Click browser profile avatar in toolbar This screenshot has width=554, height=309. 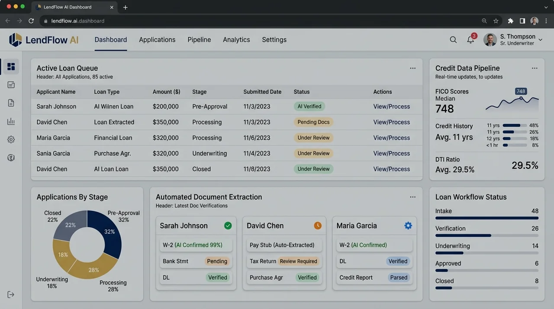pos(535,21)
